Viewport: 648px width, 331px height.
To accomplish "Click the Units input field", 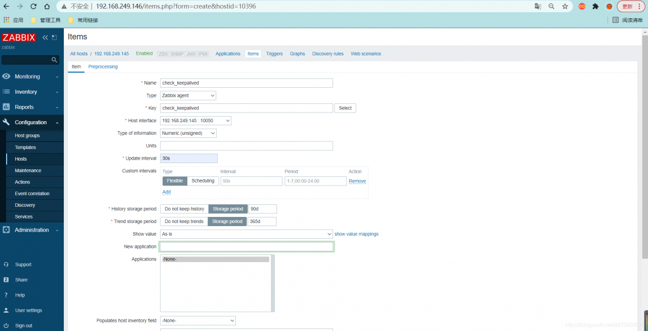I will (247, 146).
